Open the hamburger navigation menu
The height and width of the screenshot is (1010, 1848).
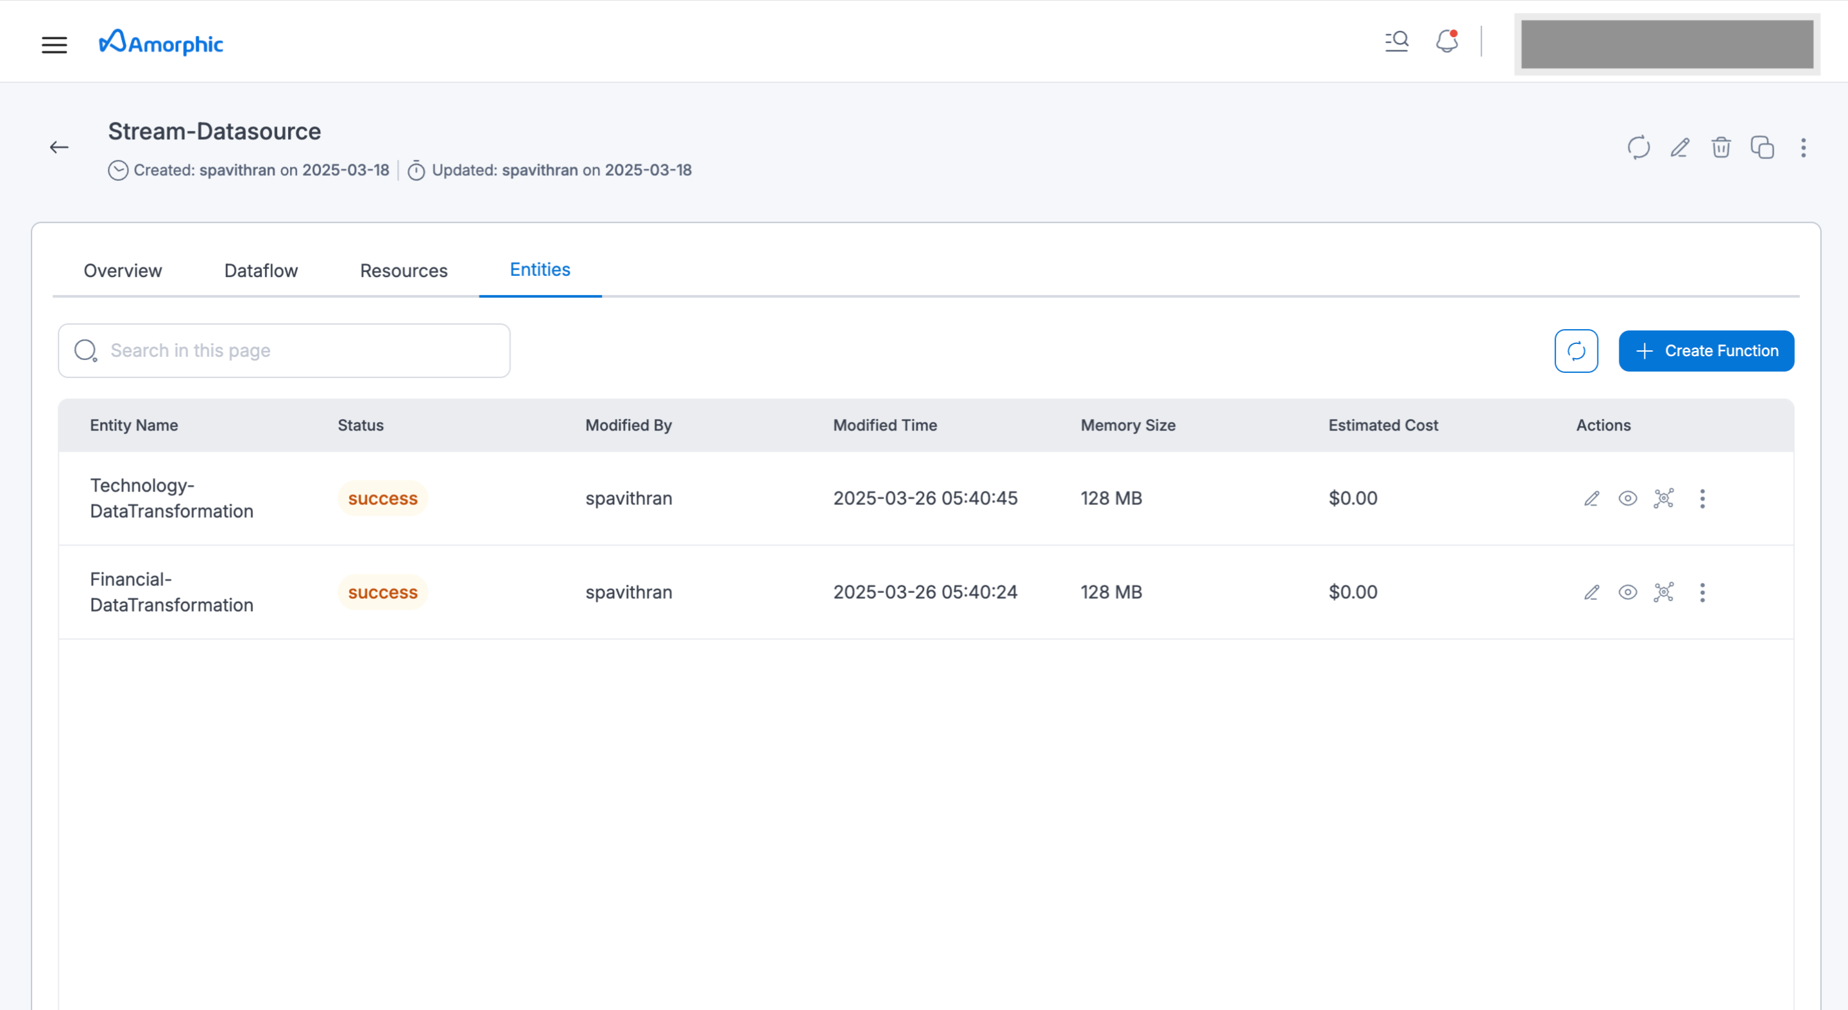point(54,44)
